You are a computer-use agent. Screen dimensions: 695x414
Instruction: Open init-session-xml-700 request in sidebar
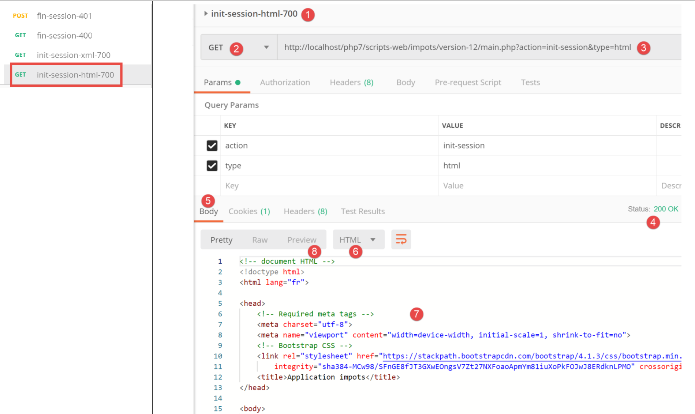(x=73, y=55)
